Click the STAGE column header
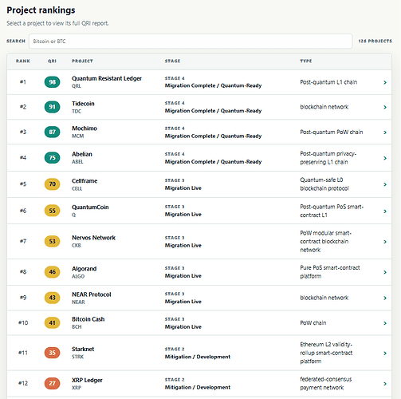 click(x=172, y=61)
